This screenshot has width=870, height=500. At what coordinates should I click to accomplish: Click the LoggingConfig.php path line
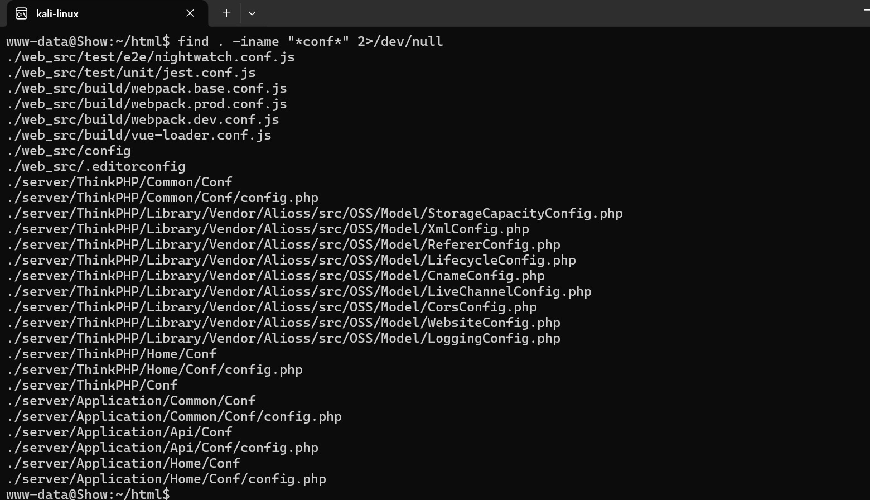(x=283, y=338)
